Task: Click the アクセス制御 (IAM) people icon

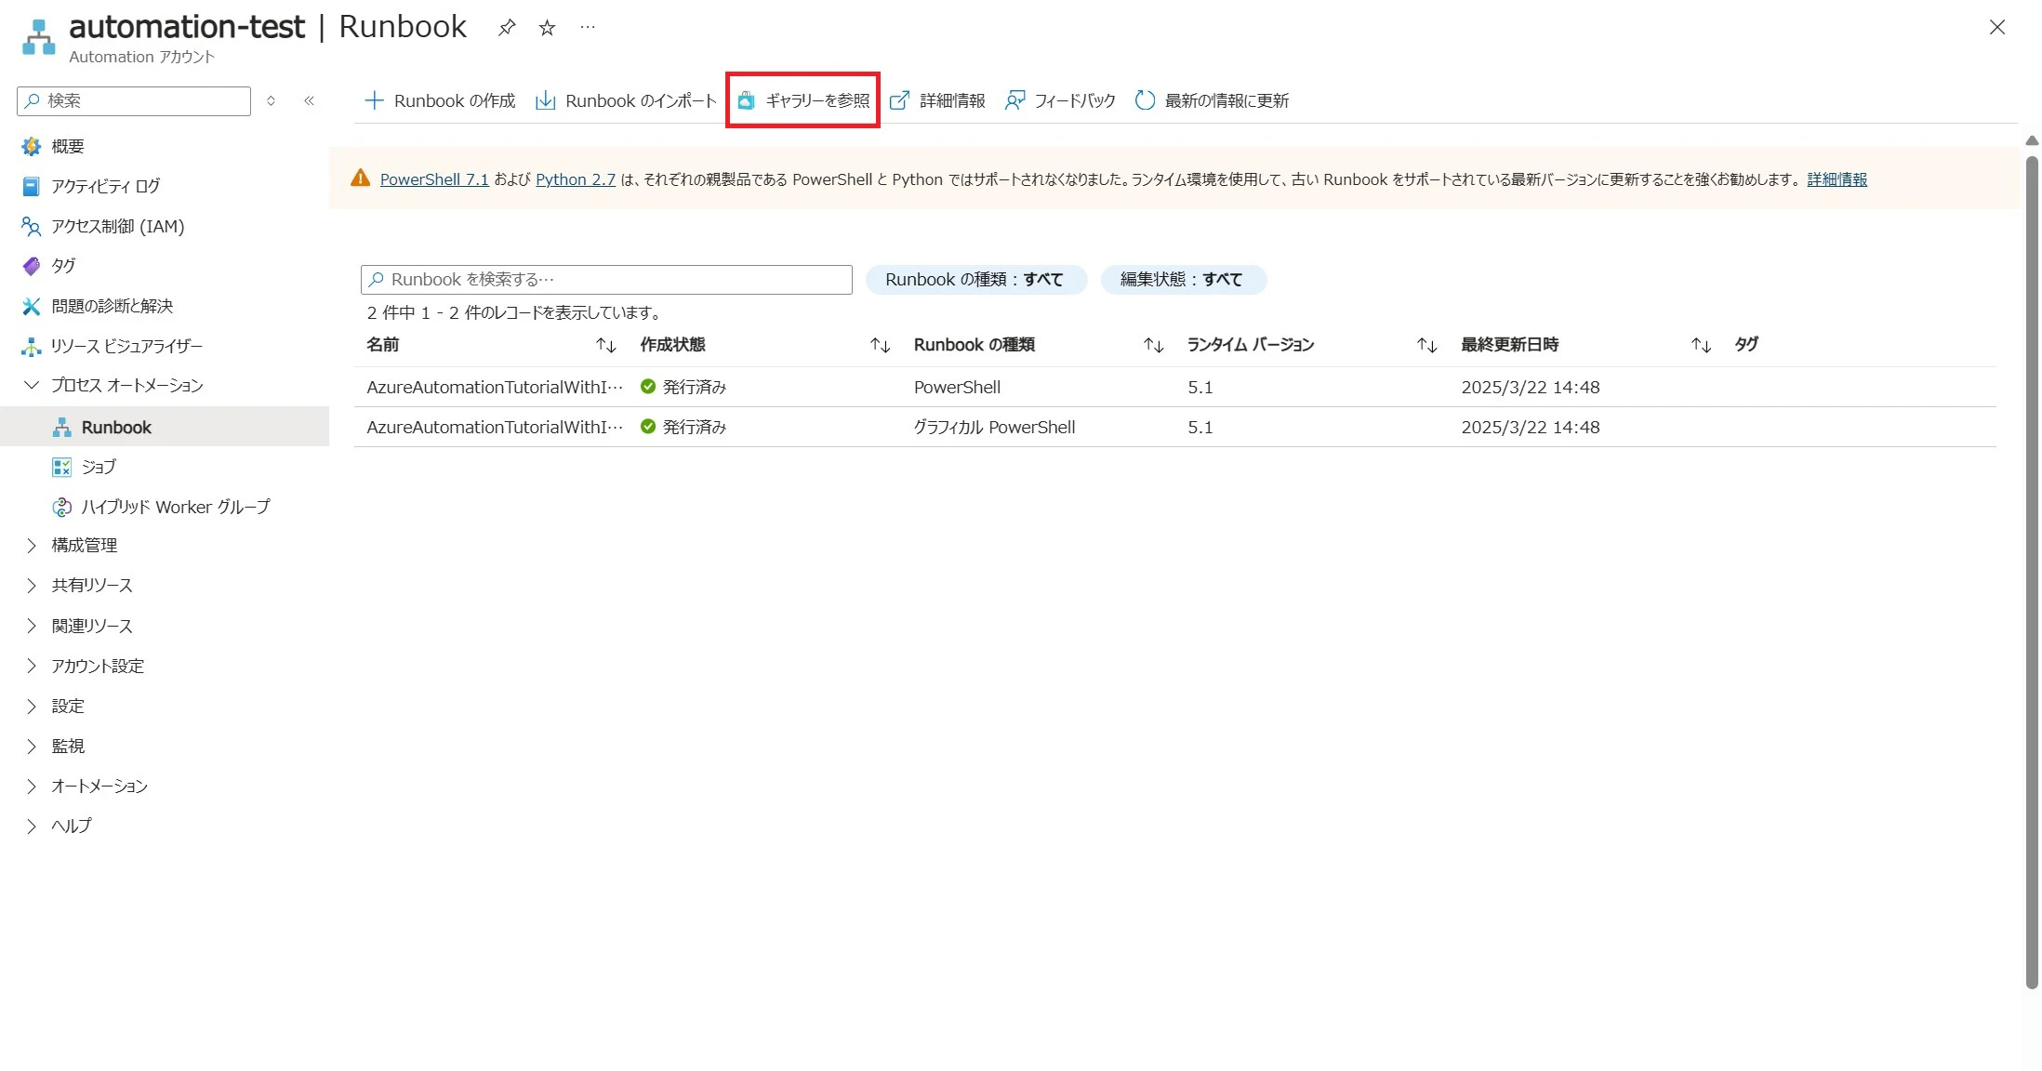Action: pyautogui.click(x=32, y=226)
